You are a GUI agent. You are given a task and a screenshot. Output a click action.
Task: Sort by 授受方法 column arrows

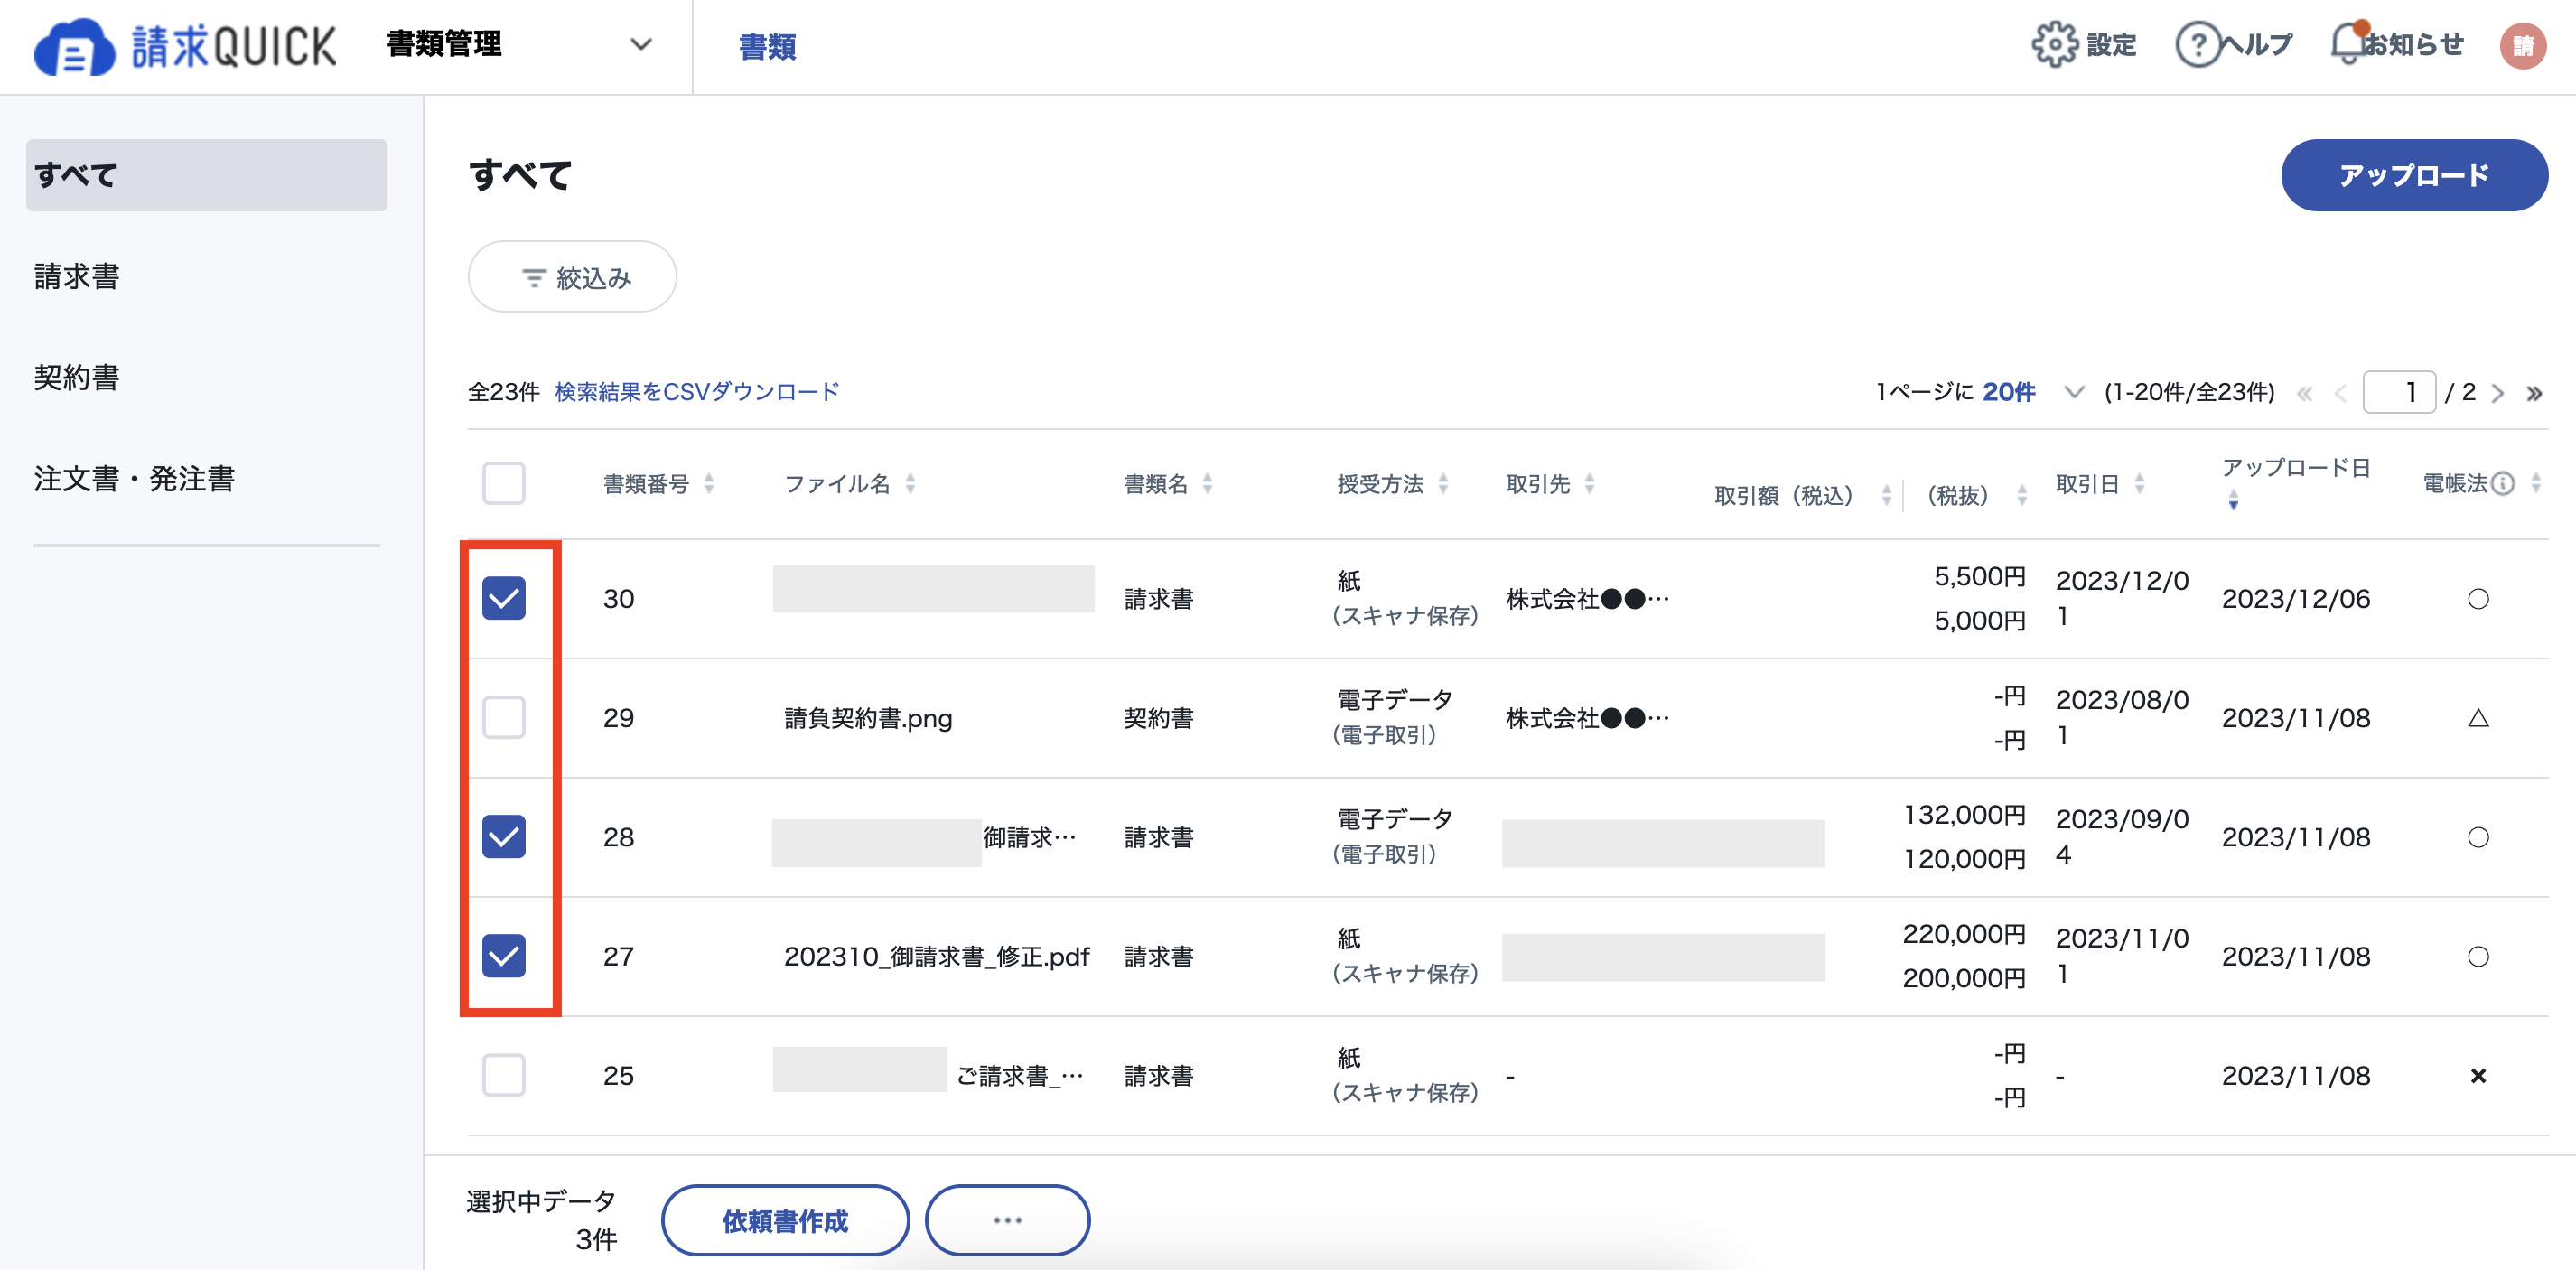click(x=1443, y=484)
